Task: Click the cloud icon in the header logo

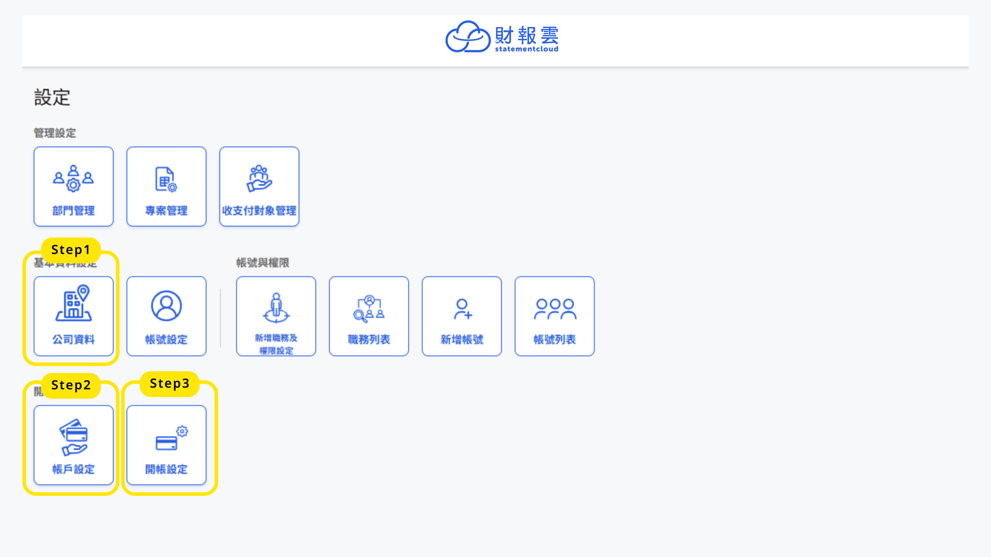Action: 468,37
